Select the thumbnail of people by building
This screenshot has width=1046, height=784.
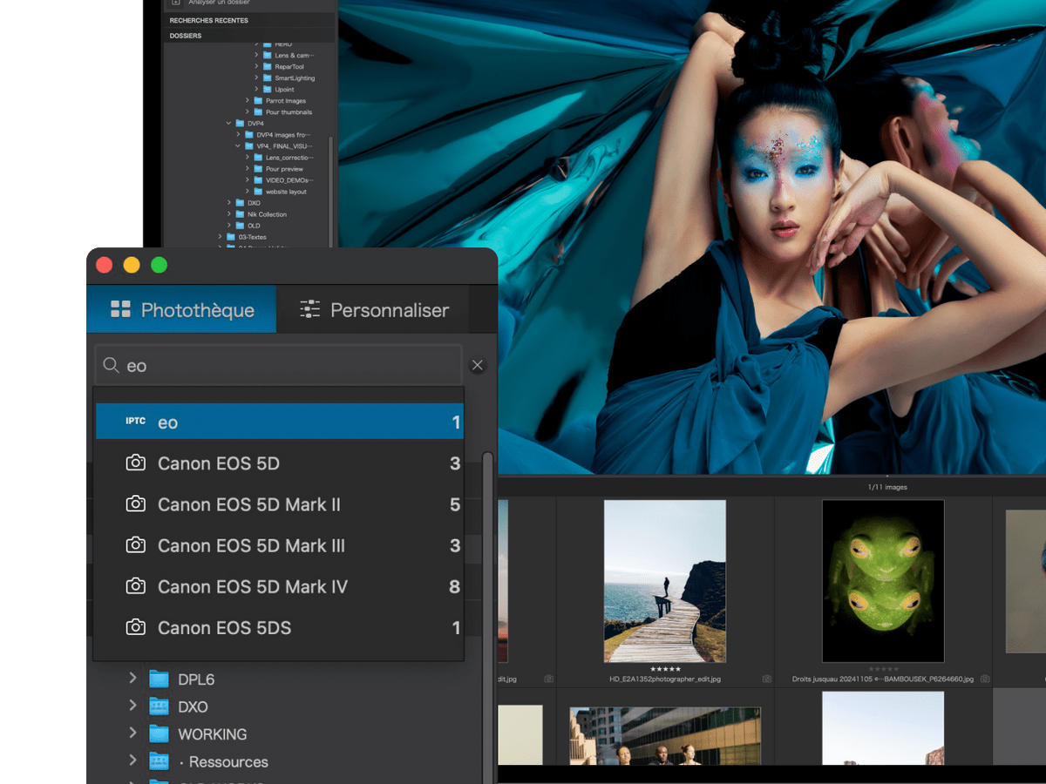[x=665, y=736]
